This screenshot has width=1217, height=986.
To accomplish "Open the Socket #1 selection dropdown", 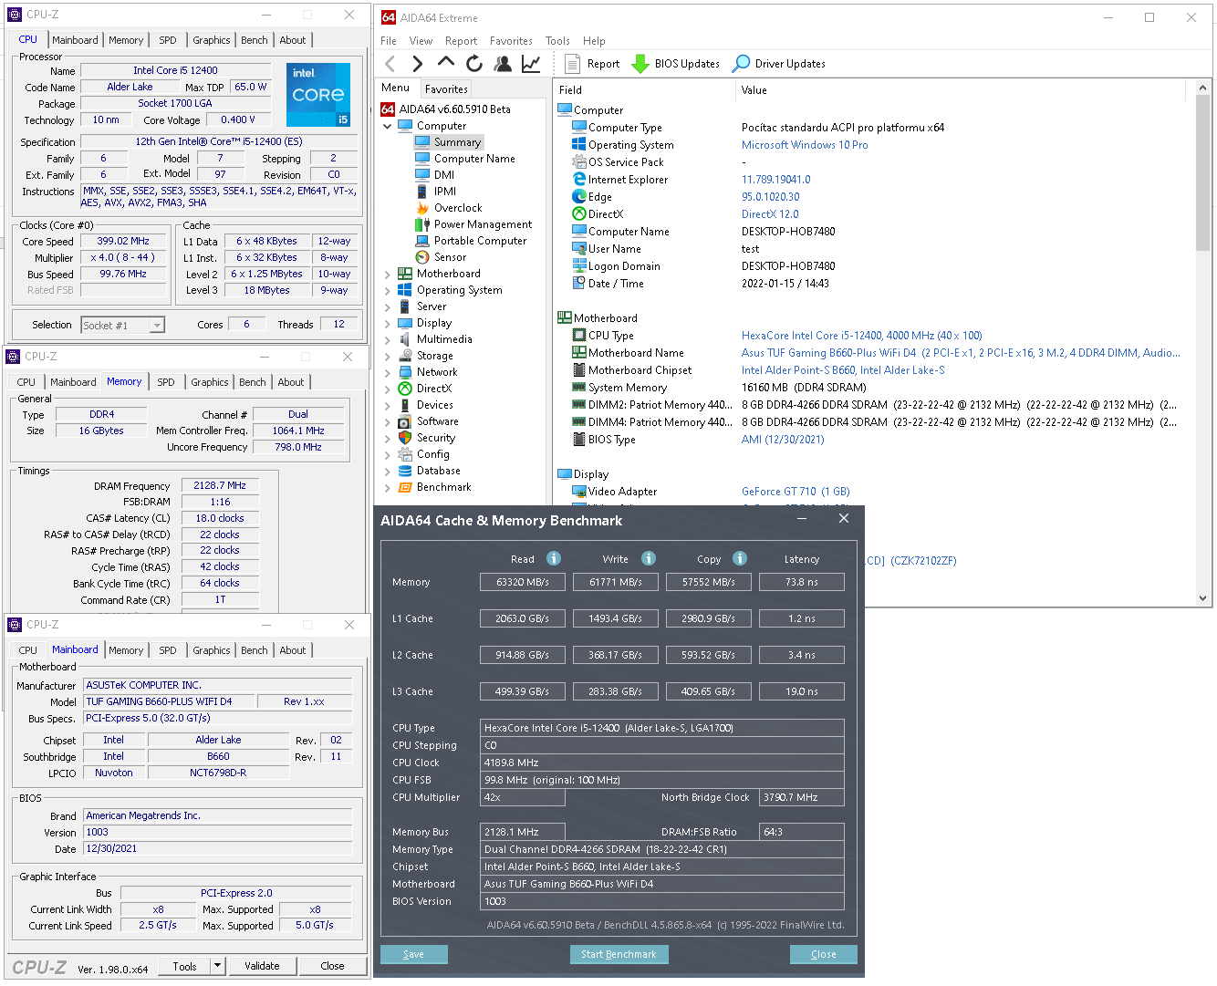I will tap(157, 326).
